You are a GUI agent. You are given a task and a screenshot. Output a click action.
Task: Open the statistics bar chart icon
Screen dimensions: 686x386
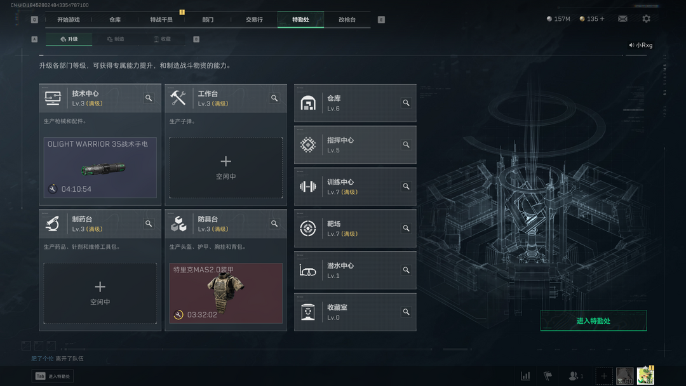[x=525, y=376]
